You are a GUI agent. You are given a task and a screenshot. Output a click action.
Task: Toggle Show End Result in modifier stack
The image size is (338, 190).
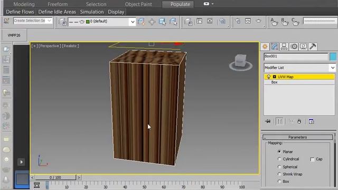coord(279,121)
